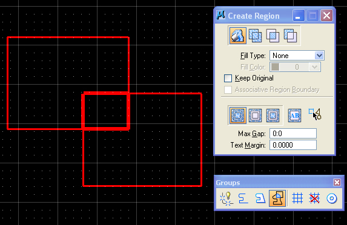Select Locate Interior Shapes icon

click(x=255, y=116)
